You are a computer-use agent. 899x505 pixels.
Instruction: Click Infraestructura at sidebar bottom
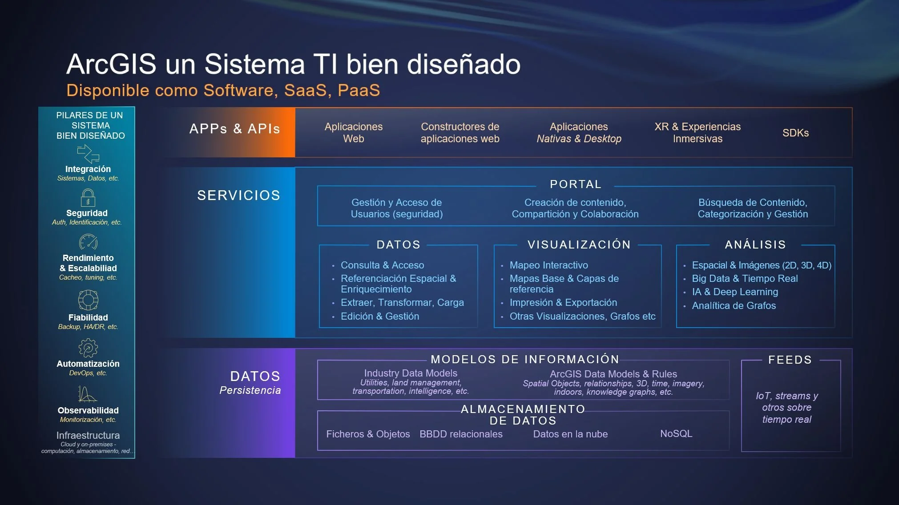(88, 435)
